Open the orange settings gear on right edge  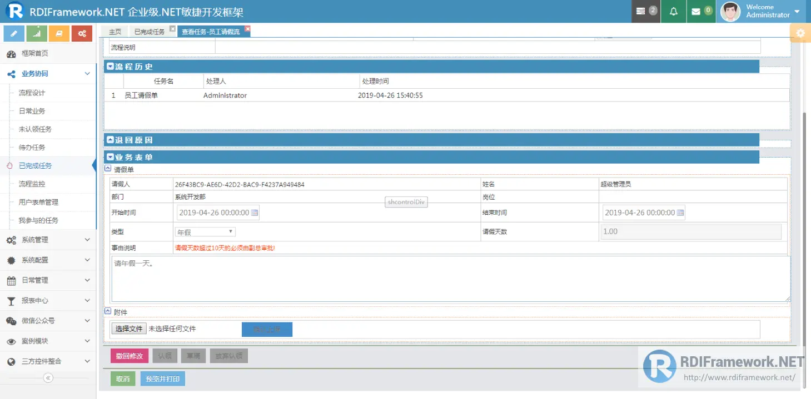800,33
